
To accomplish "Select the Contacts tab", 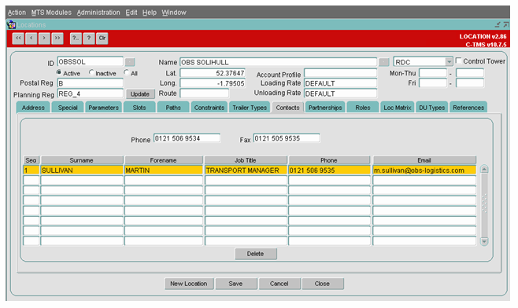I will click(x=287, y=108).
